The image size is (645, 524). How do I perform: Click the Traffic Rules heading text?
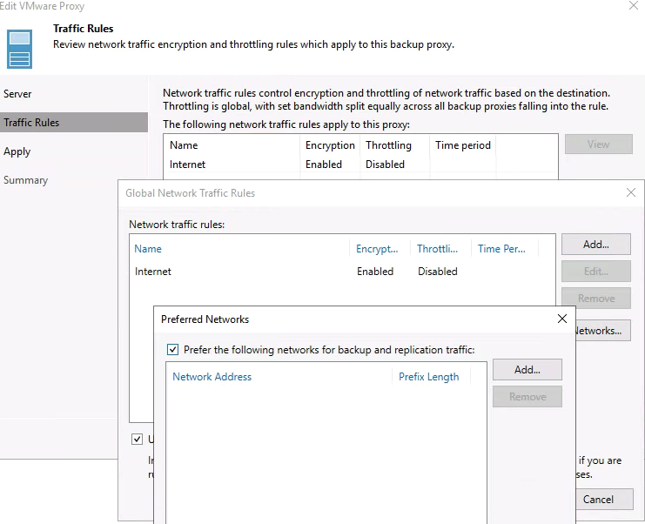click(x=83, y=29)
